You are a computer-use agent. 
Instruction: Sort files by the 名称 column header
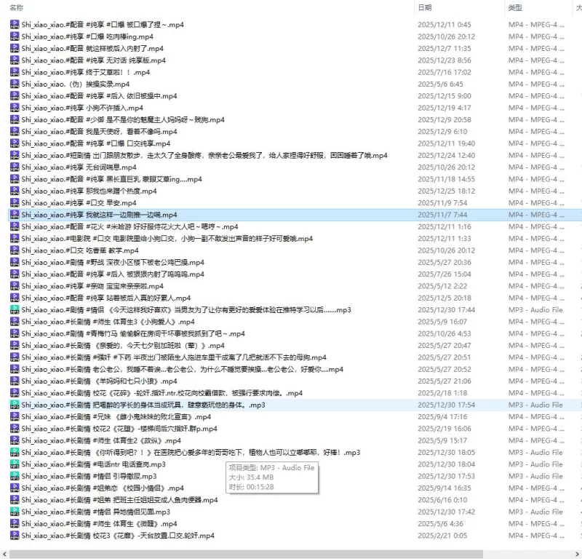16,7
